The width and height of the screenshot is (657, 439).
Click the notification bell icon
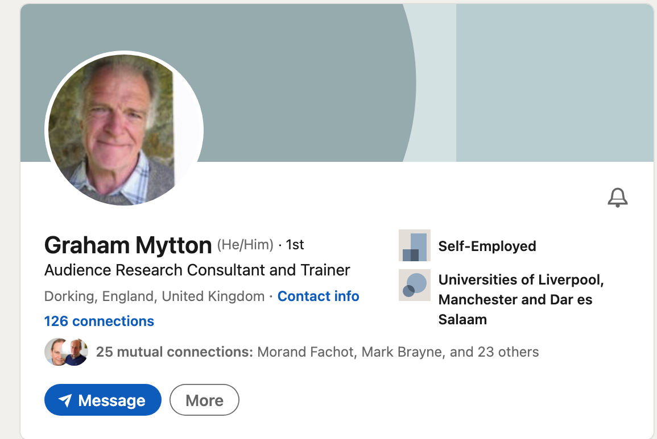[x=617, y=198]
